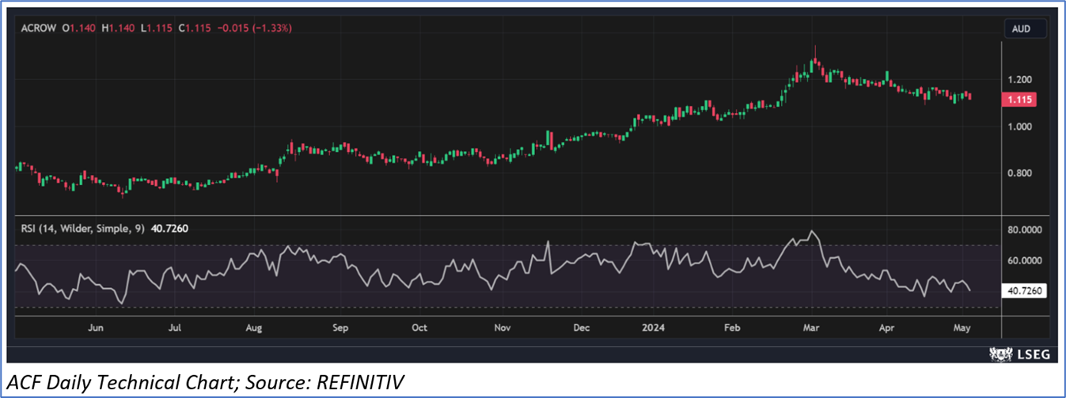1066x398 pixels.
Task: Open the RSI (14, Wilder, Simple, 9) legend
Action: [78, 228]
